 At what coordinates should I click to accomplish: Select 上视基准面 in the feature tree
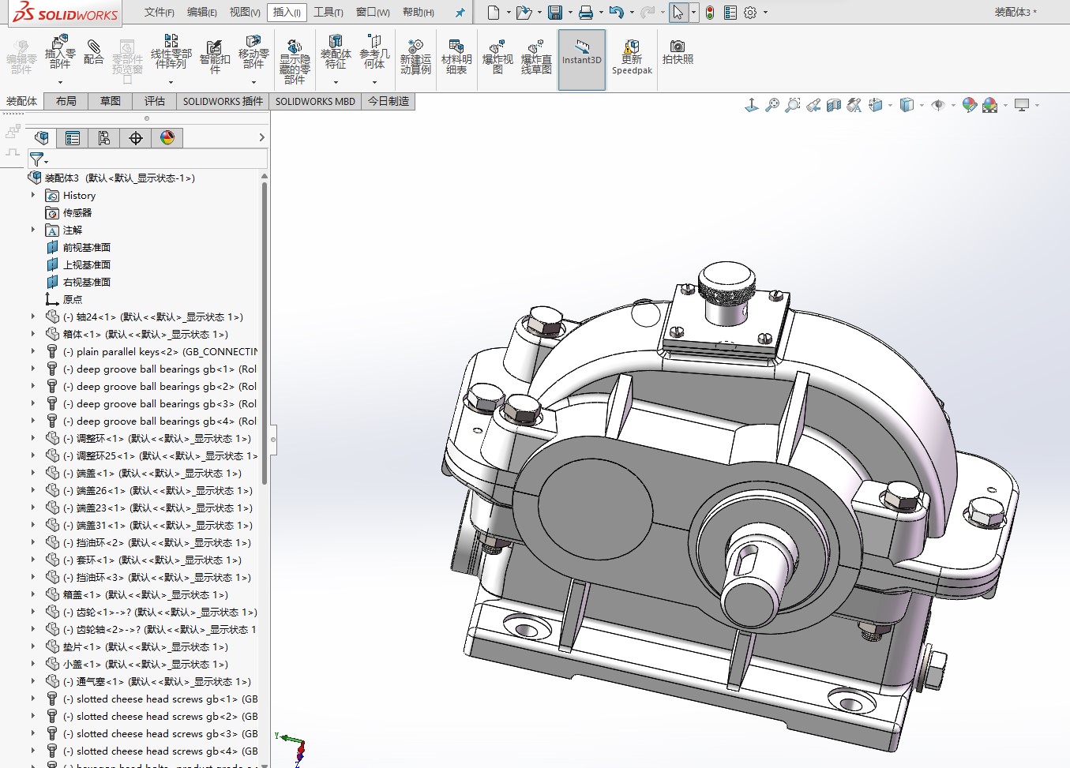tap(86, 264)
